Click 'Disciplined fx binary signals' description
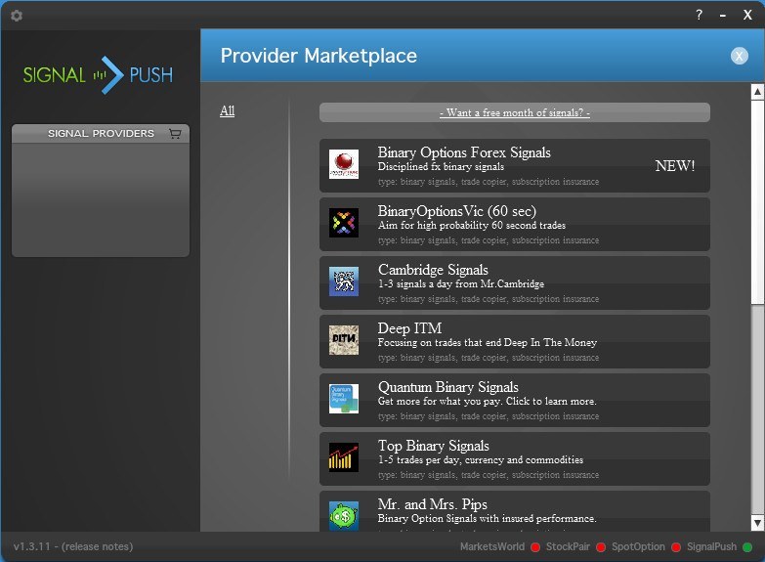Image resolution: width=765 pixels, height=562 pixels. [x=441, y=166]
